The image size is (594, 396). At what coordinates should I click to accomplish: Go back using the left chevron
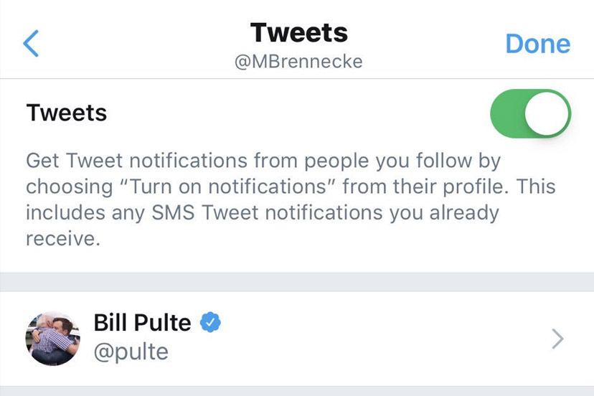pos(30,44)
